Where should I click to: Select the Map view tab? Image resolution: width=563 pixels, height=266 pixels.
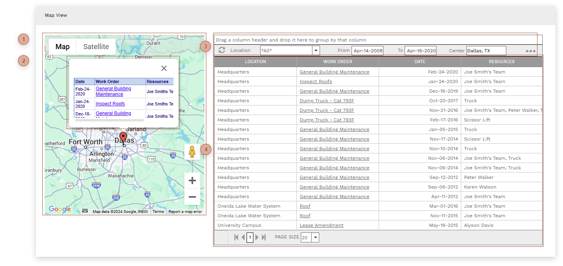[62, 46]
